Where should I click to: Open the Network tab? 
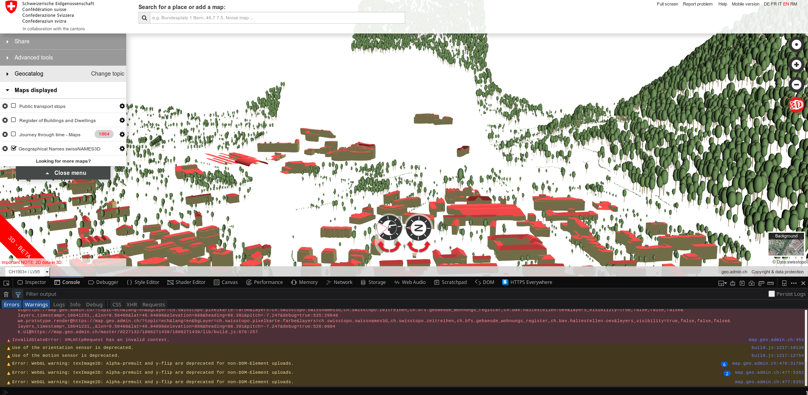click(x=339, y=282)
